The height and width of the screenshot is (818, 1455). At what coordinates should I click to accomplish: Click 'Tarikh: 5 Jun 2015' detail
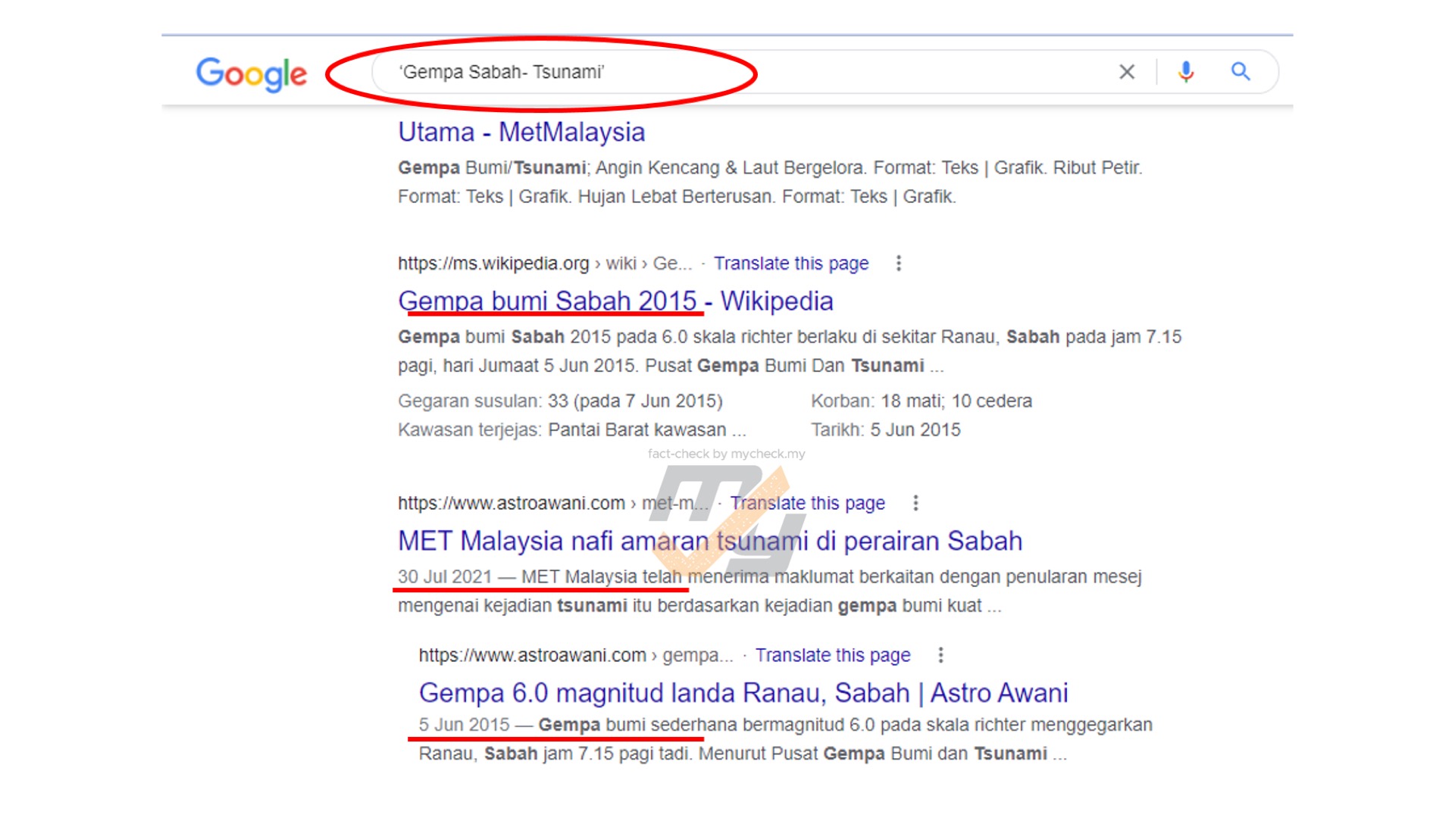click(886, 429)
